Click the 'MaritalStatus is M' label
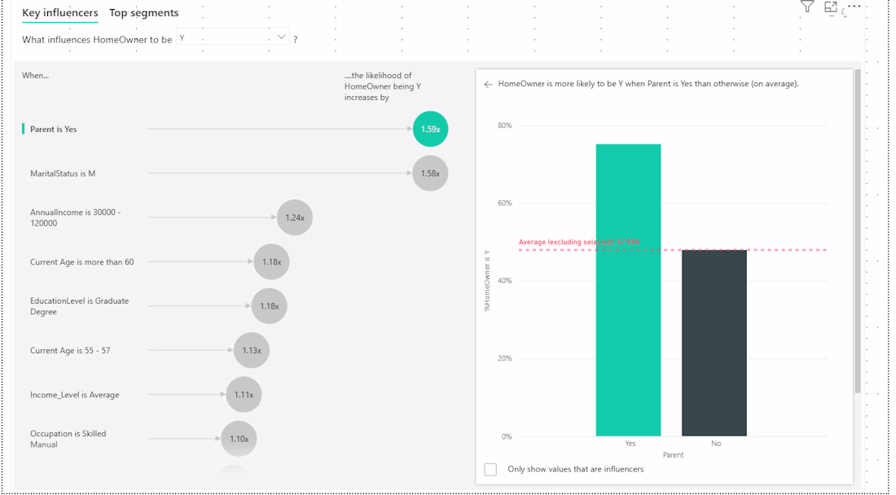The height and width of the screenshot is (495, 896). point(63,173)
